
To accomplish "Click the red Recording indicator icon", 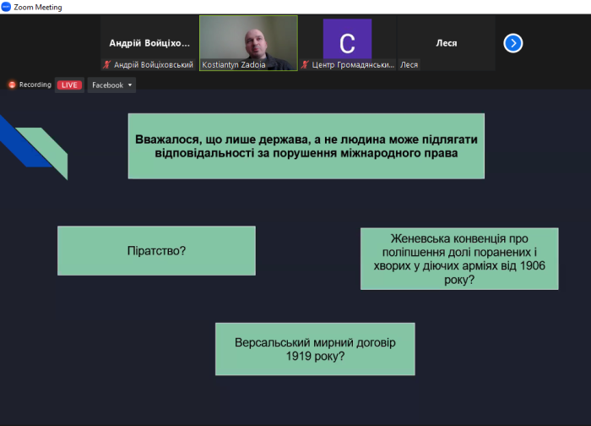I will coord(13,85).
